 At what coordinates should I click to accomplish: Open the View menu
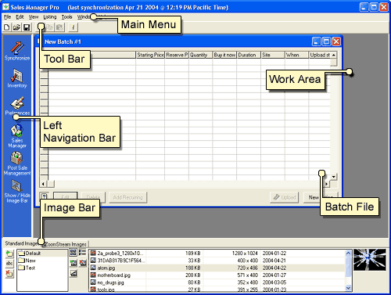click(x=34, y=17)
